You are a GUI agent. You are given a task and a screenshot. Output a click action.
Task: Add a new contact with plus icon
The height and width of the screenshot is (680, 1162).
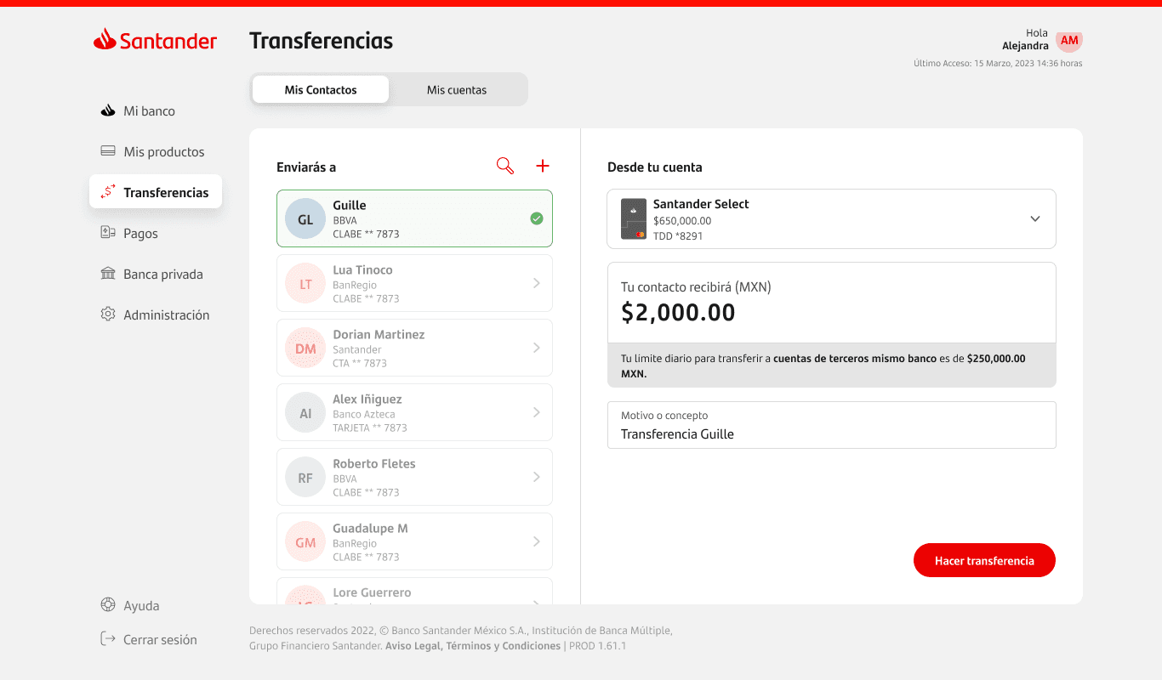click(543, 166)
